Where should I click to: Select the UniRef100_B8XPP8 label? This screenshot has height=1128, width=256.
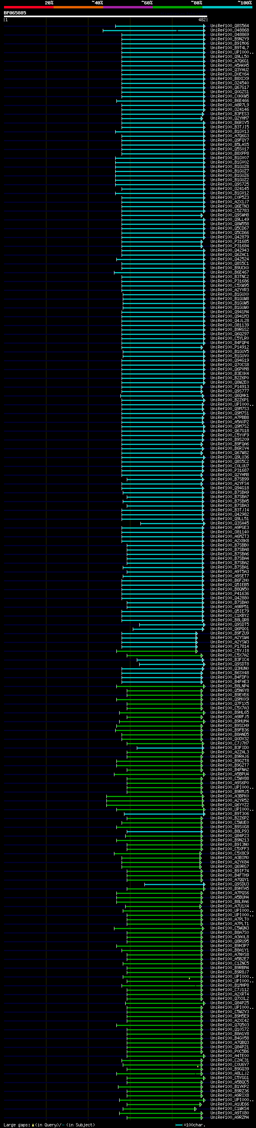tap(229, 153)
